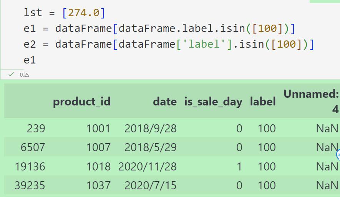This screenshot has width=340, height=197.
Task: Place cursor in the e2 = dataFrame code line
Action: 169,44
